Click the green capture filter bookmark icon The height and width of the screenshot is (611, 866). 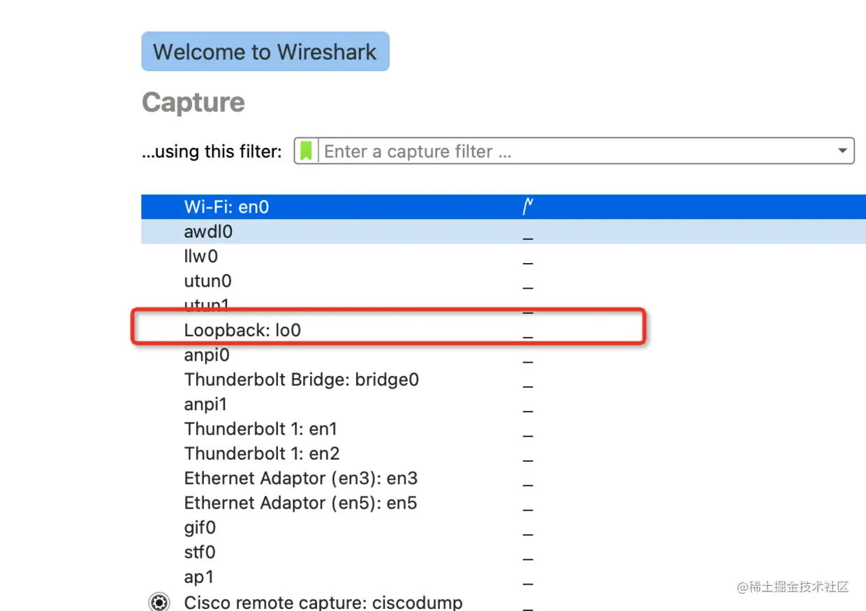click(x=306, y=151)
